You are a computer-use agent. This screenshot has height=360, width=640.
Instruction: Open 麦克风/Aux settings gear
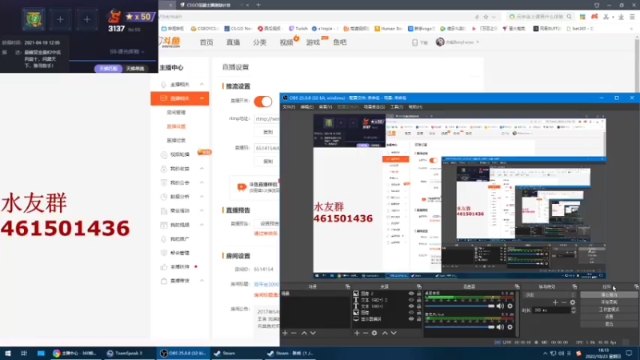(x=510, y=327)
